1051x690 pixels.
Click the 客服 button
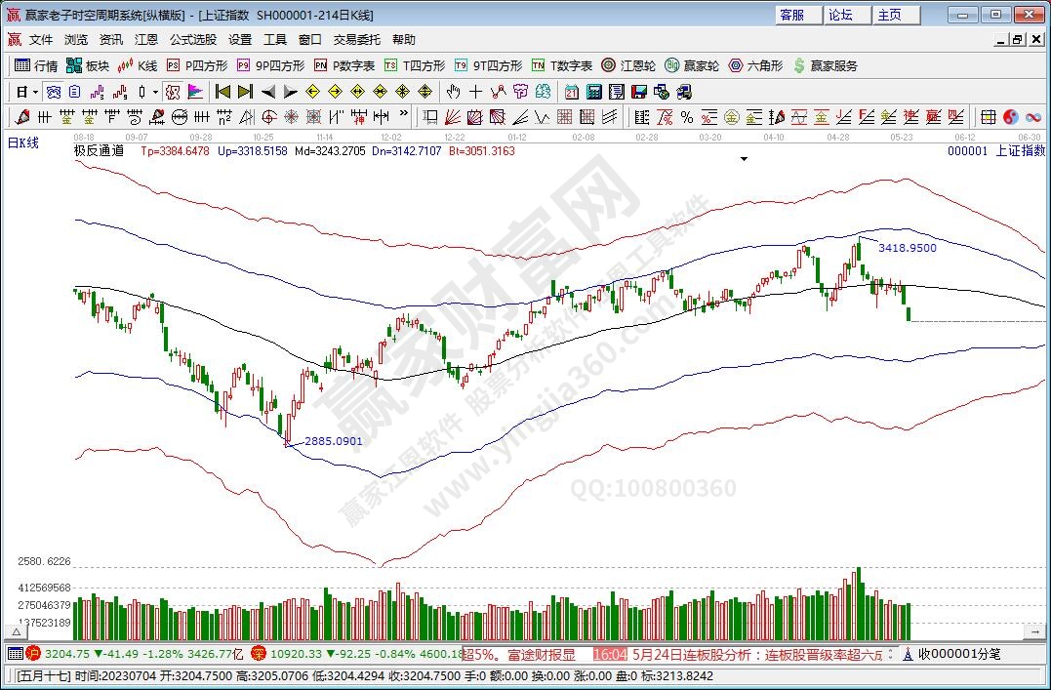pos(792,15)
